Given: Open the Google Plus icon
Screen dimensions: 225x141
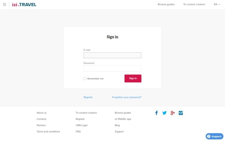Looking at the screenshot, I should pyautogui.click(x=172, y=113).
